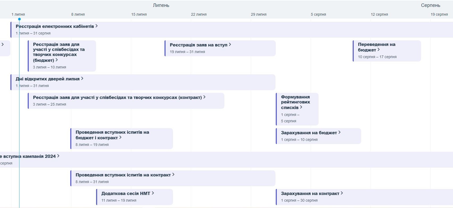Screen dimensions: 453x208
Task: Expand chevron of Дні відкритих дверей липня
Action: pyautogui.click(x=82, y=79)
